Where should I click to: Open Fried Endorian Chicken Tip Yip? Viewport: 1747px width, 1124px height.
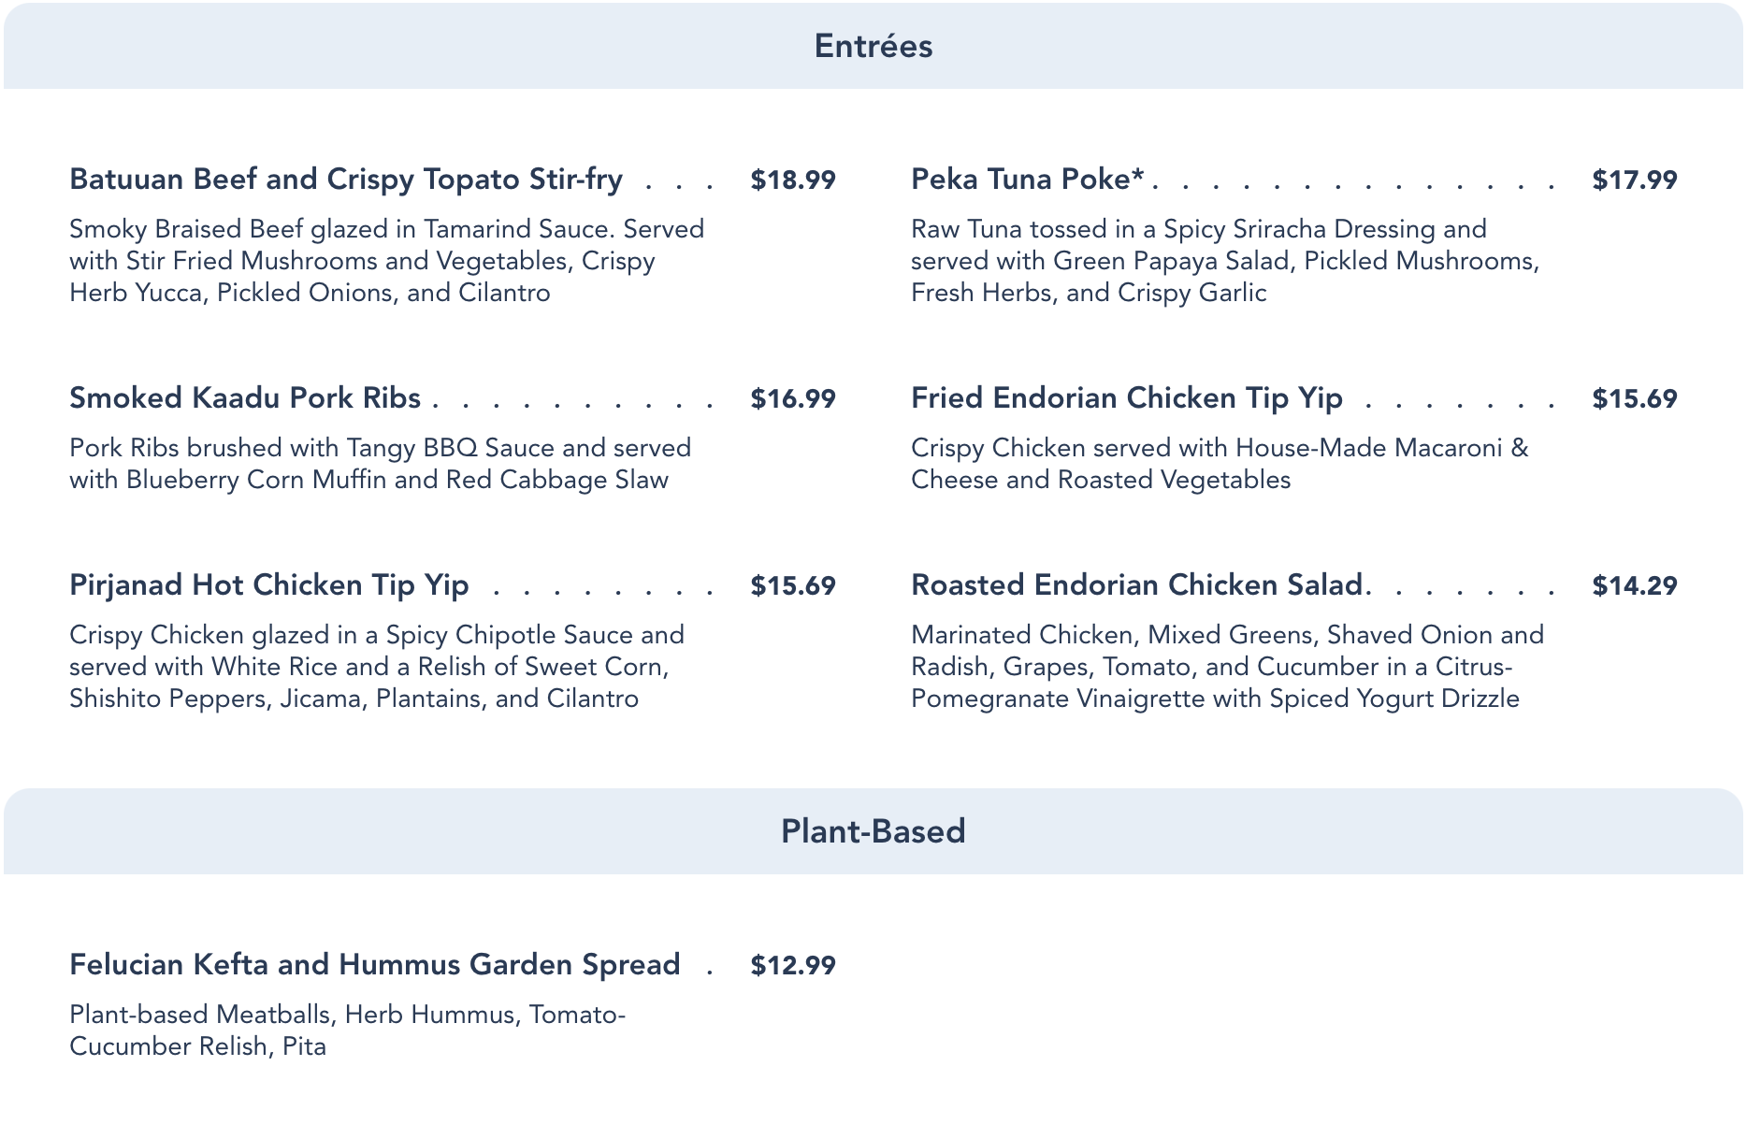tap(1126, 398)
